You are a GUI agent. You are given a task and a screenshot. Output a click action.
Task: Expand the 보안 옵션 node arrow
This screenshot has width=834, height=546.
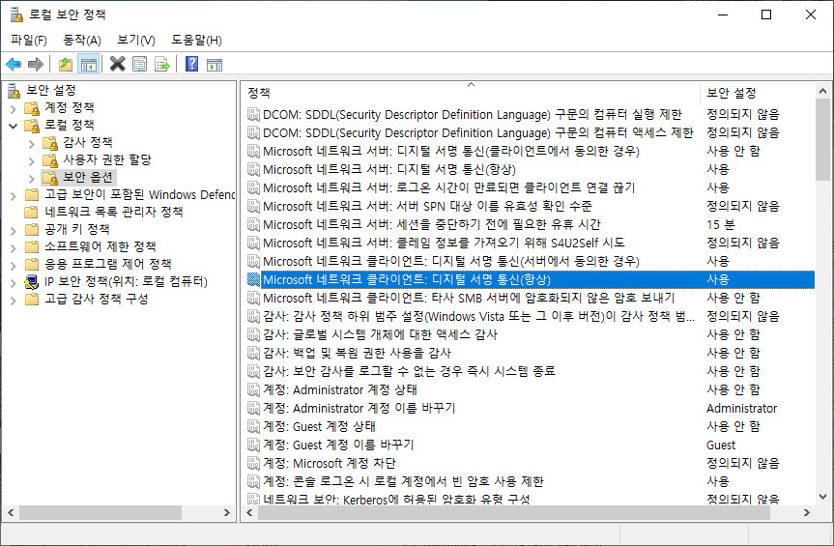click(31, 179)
